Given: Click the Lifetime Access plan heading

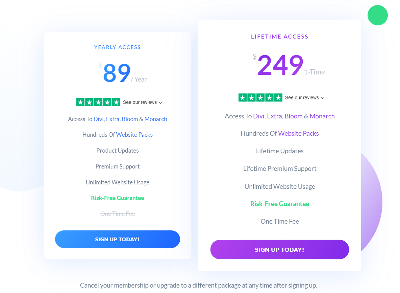Looking at the screenshot, I should 280,37.
